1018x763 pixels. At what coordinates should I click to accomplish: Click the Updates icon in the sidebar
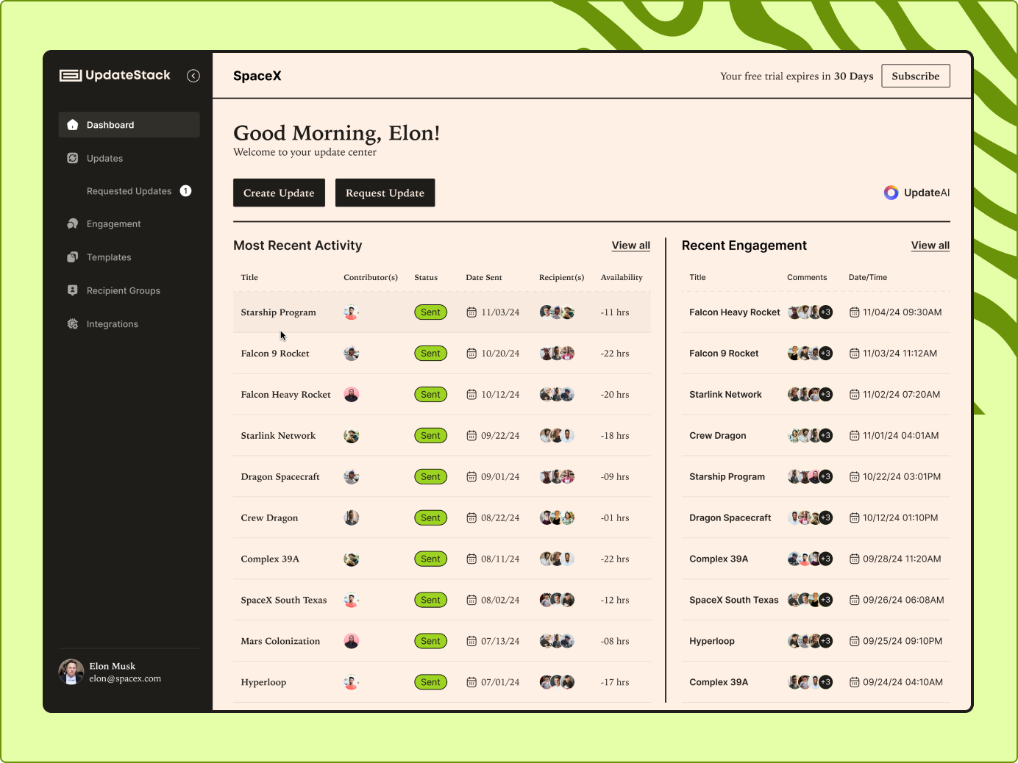click(73, 158)
